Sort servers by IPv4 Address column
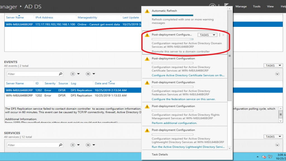This screenshot has width=286, height=161. tap(44, 18)
